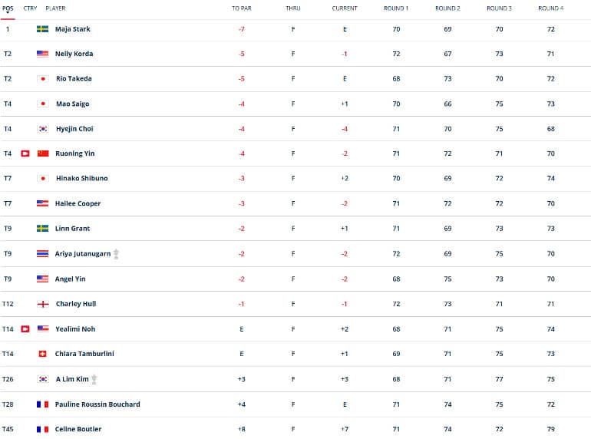Screen dimensions: 591x439
Task: Click the PLAYER column header
Action: [55, 8]
